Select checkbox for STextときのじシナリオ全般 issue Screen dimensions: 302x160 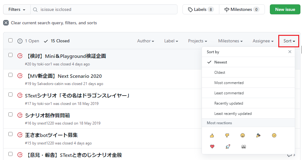pos(10,154)
